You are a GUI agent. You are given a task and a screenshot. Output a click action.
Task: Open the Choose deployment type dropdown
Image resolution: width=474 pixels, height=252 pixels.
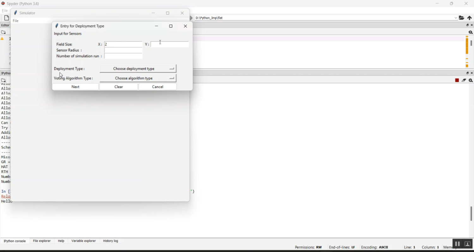tap(138, 69)
